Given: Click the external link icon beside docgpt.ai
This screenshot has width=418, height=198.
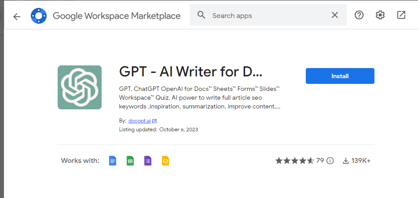Looking at the screenshot, I should [x=154, y=121].
